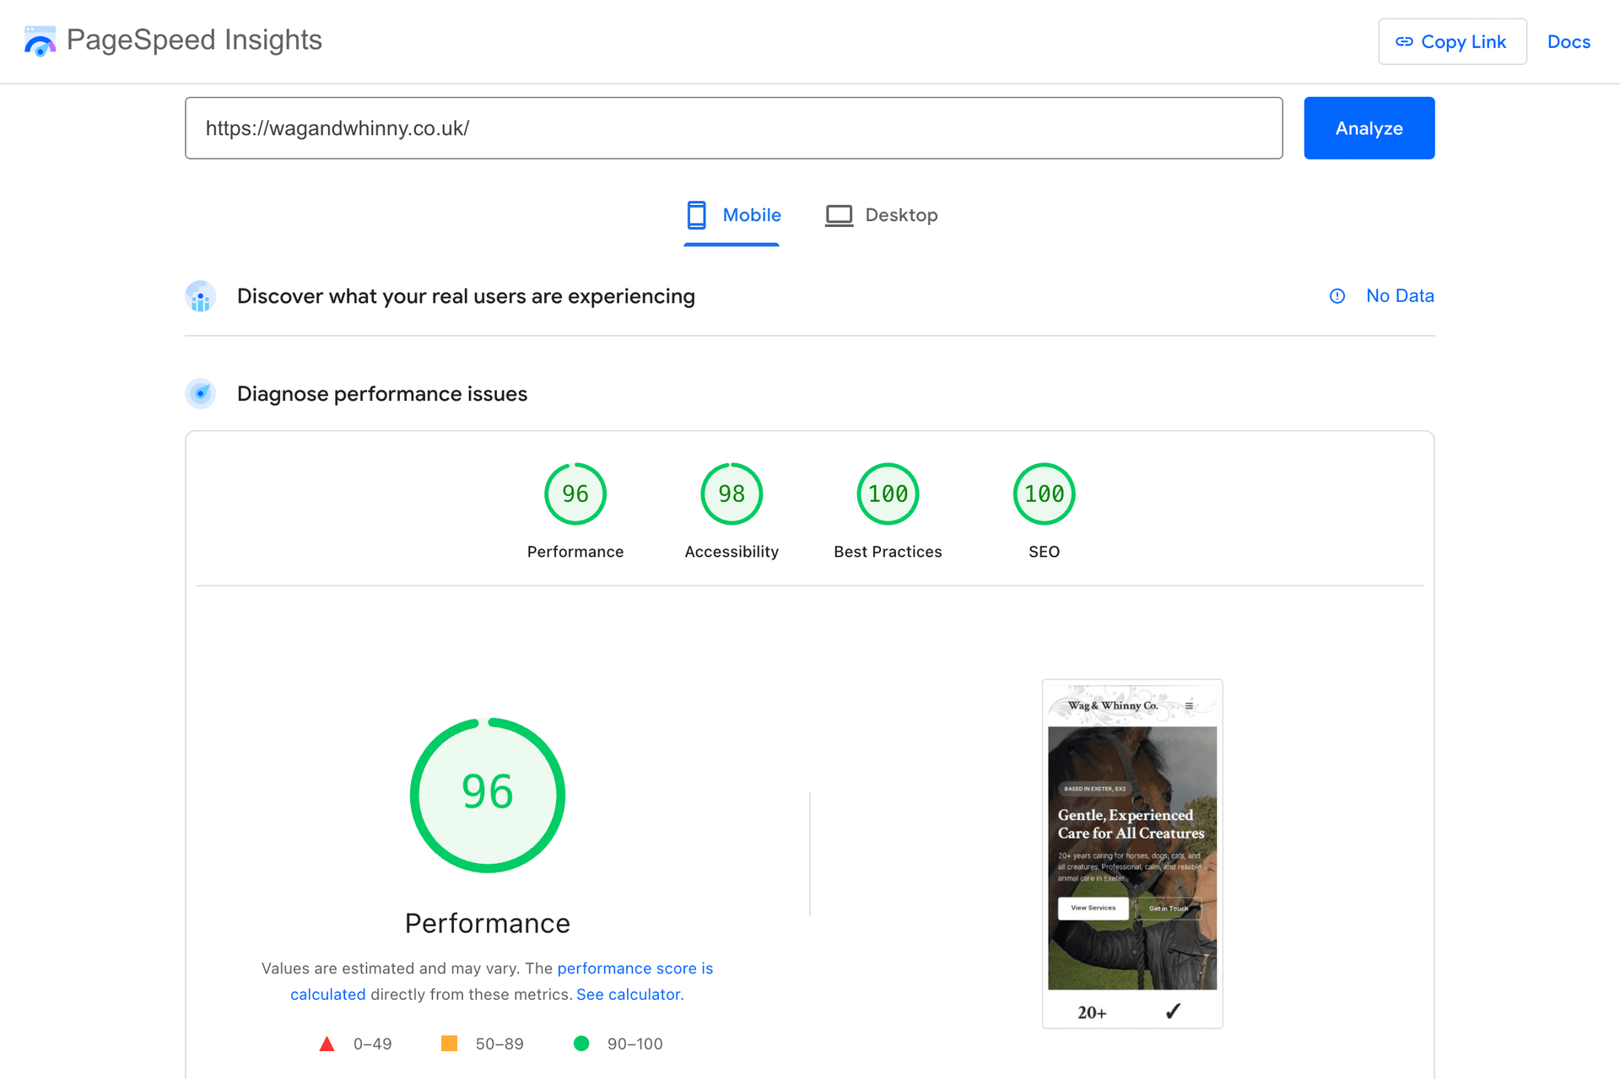Select the 98 Accessibility score gauge
This screenshot has height=1079, width=1620.
click(732, 494)
